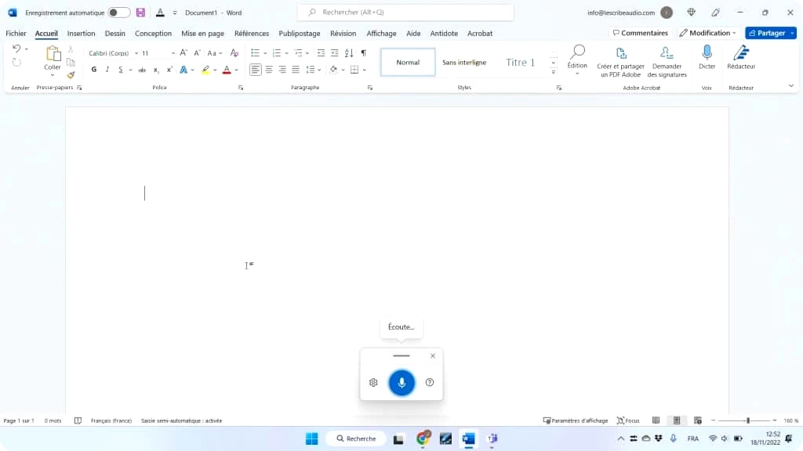Click Demander des signatures icon
Screen dimensions: 803x451
(667, 62)
